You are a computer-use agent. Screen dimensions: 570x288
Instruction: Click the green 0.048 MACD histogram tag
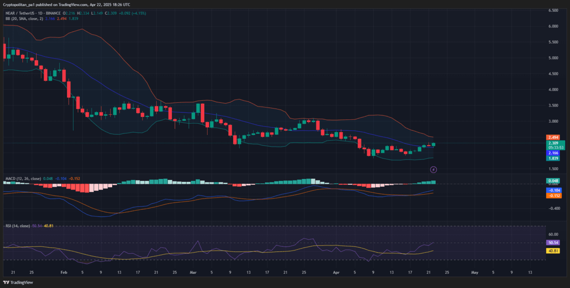552,181
